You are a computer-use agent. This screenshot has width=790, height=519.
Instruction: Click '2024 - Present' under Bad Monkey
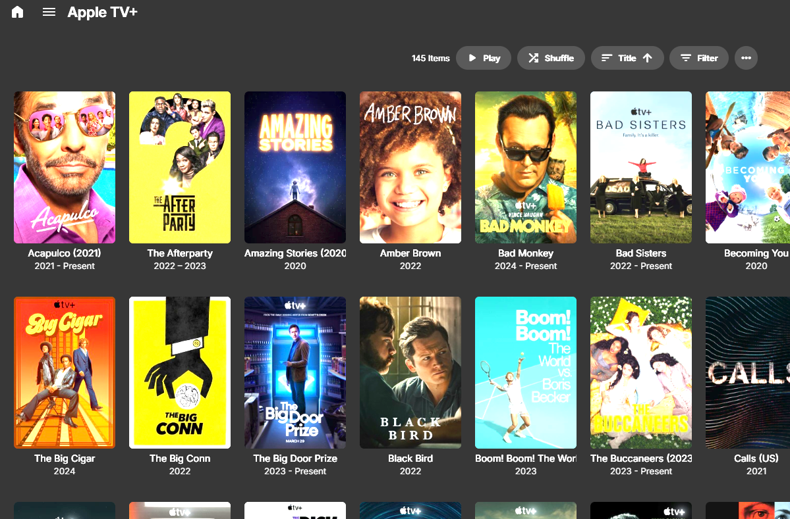coord(526,266)
